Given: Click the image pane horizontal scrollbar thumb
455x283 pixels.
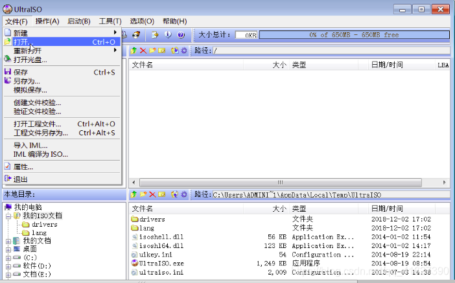Looking at the screenshot, I should point(280,183).
